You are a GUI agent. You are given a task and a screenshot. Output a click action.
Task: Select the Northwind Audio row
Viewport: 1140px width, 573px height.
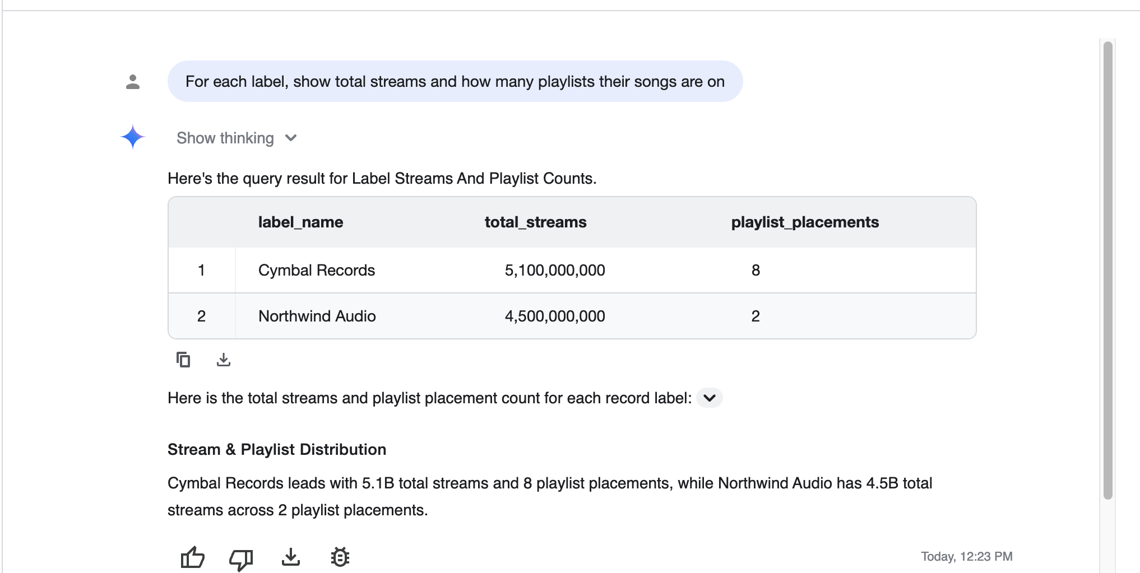tap(572, 316)
